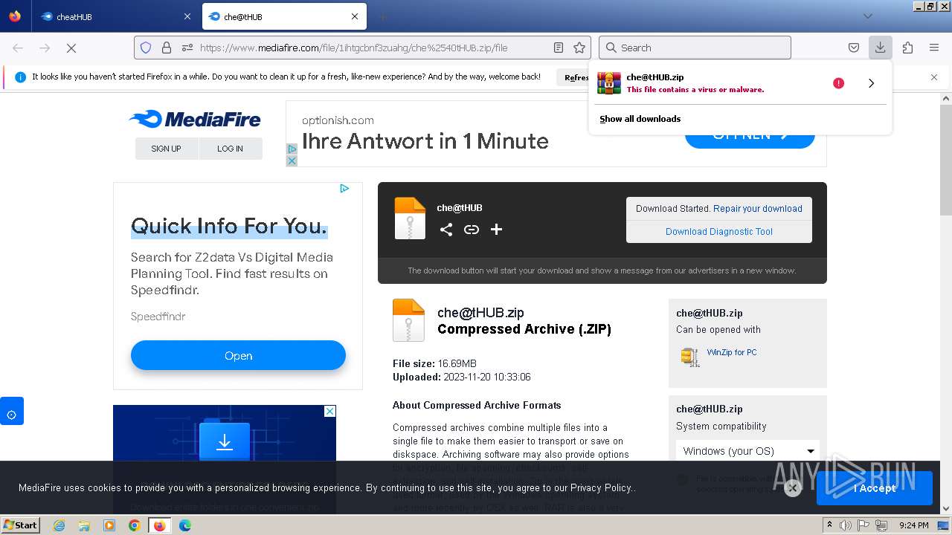This screenshot has height=535, width=952.
Task: Open WinZip for PC link
Action: (732, 352)
